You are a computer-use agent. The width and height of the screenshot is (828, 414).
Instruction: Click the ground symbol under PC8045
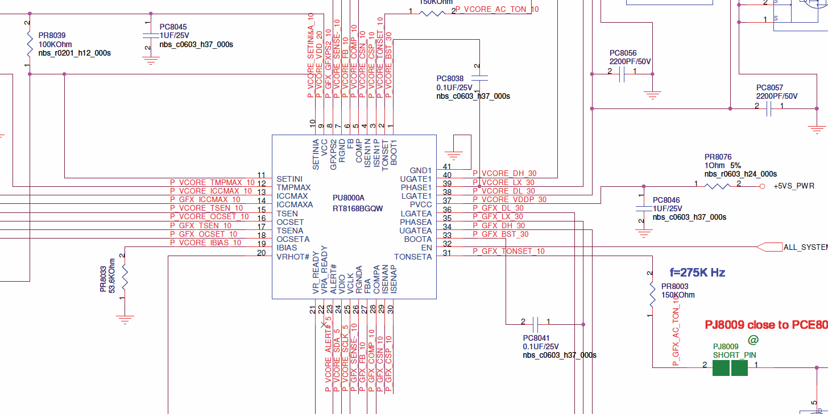point(150,60)
